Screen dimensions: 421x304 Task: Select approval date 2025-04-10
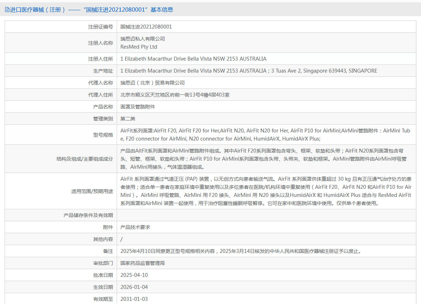[x=134, y=275]
